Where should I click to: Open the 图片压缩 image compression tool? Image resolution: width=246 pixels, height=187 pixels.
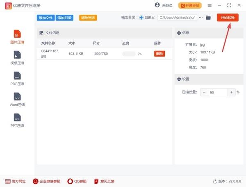(17, 37)
